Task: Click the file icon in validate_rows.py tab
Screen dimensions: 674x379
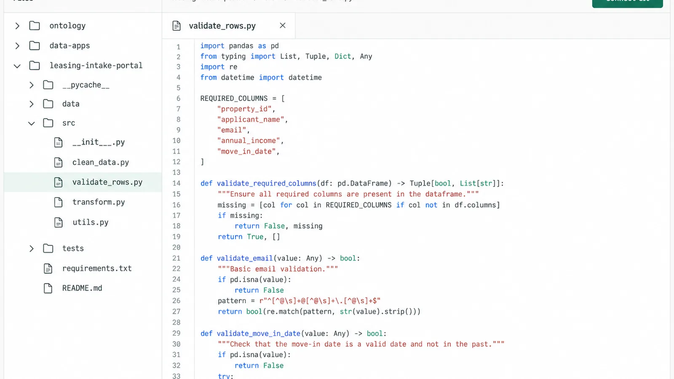Action: coord(177,26)
